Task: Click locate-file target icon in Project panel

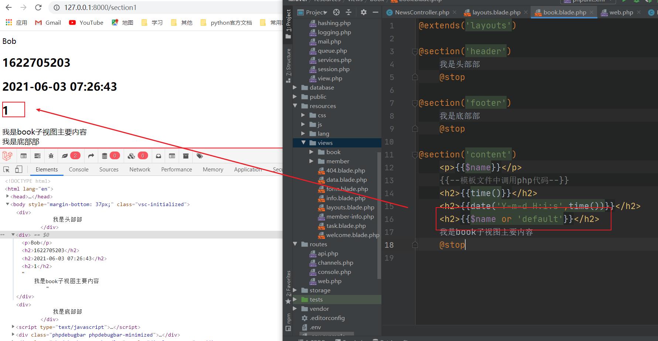Action: click(336, 12)
